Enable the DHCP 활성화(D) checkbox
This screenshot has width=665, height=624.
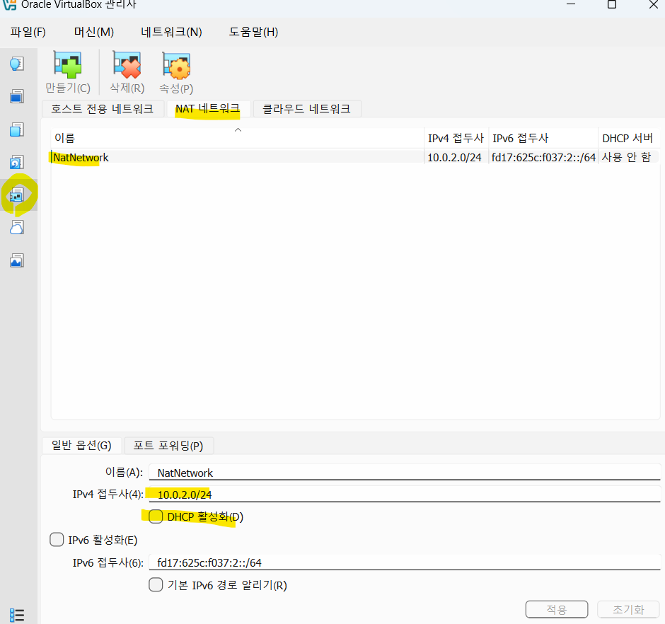tap(156, 516)
